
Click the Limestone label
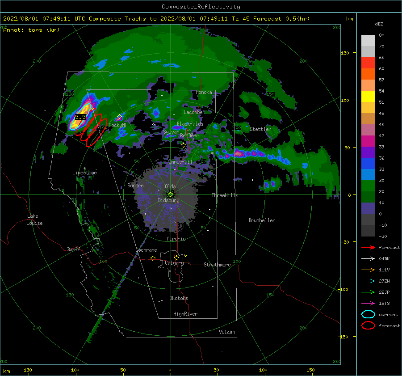coord(84,173)
